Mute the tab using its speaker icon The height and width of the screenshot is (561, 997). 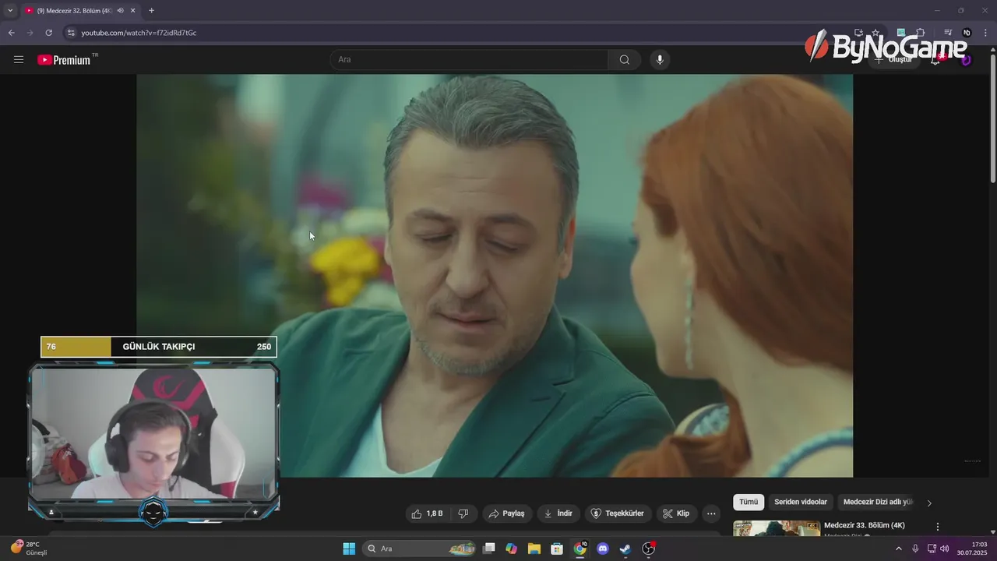coord(120,11)
